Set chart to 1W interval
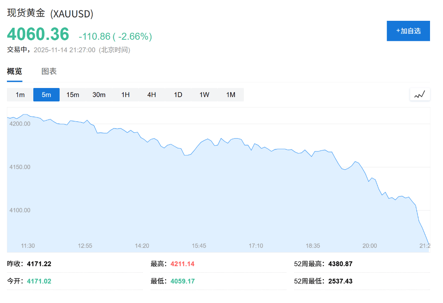 [x=204, y=94]
